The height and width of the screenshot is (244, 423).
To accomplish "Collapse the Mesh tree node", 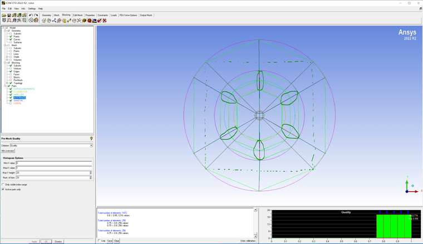I will click(5, 45).
